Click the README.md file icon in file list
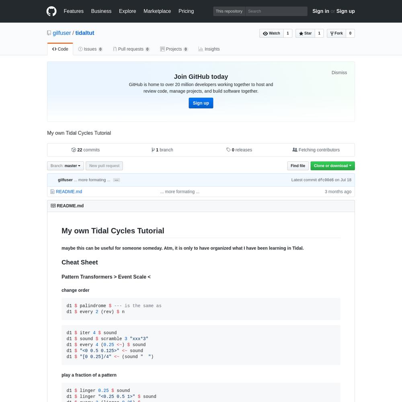 (52, 192)
